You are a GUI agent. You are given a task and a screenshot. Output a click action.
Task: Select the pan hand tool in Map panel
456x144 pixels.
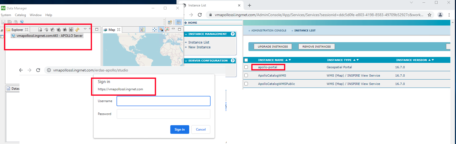[161, 30]
